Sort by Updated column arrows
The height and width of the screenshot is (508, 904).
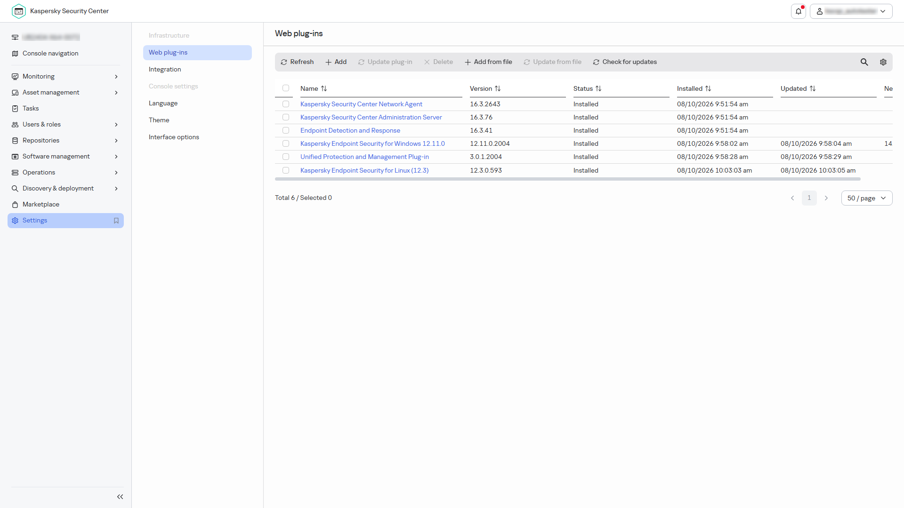813,88
